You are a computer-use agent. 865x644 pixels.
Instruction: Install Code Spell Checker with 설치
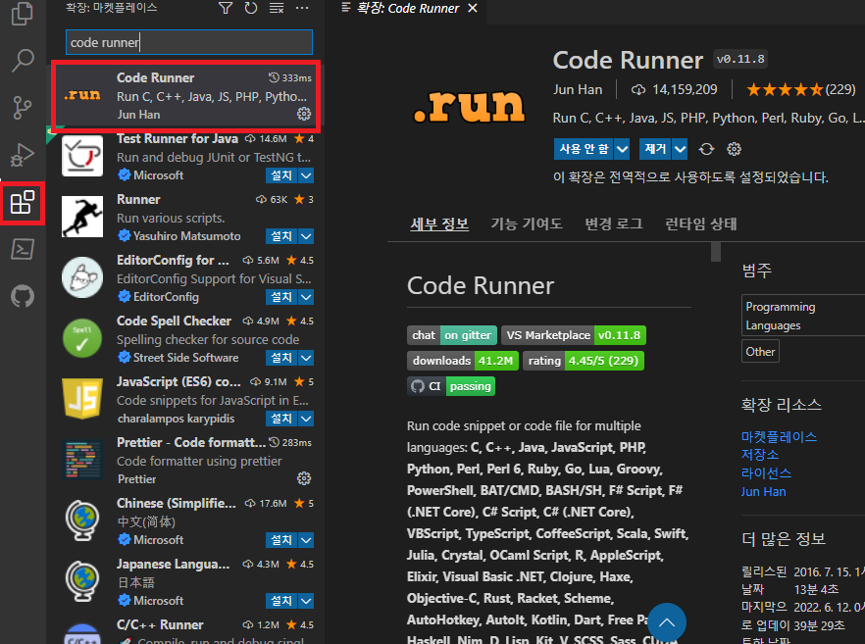click(x=281, y=357)
